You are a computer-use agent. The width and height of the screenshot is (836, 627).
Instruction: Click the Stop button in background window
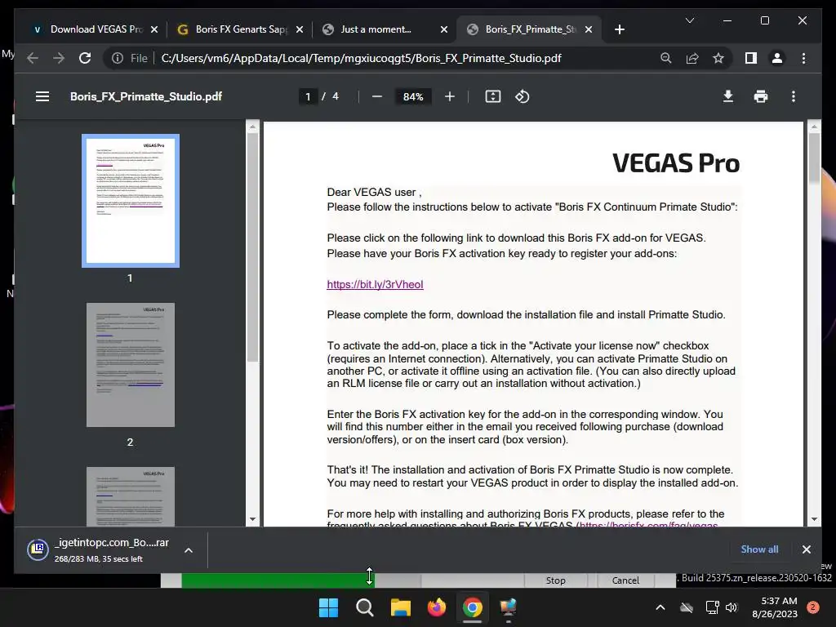[555, 580]
